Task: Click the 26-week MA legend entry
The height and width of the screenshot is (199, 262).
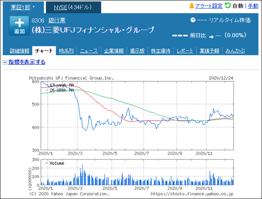Action: (x=60, y=90)
